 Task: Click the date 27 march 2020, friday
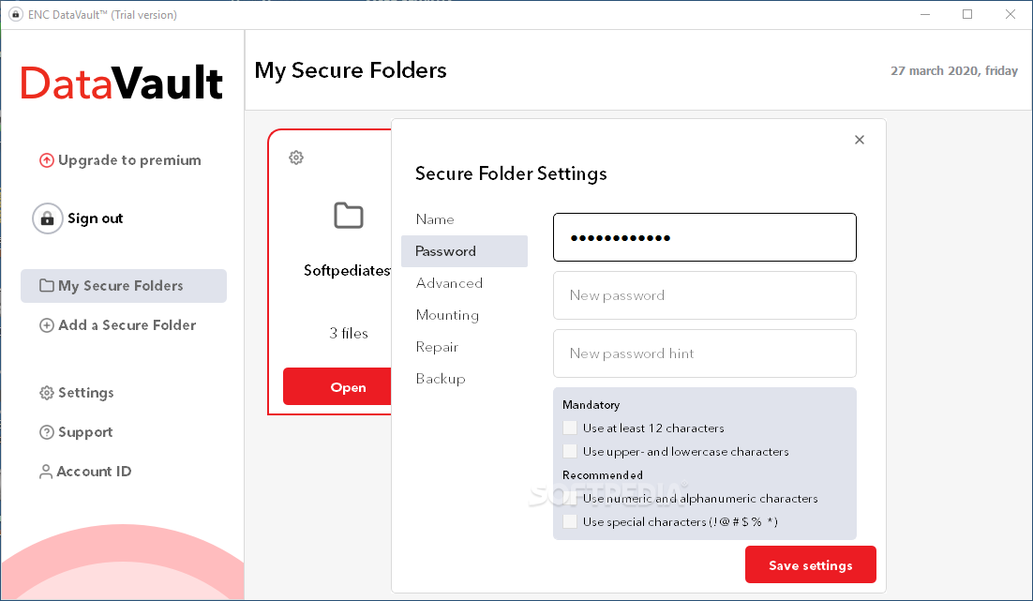(954, 70)
